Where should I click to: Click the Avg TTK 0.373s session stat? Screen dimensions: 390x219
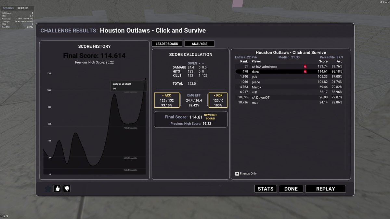(x=17, y=27)
